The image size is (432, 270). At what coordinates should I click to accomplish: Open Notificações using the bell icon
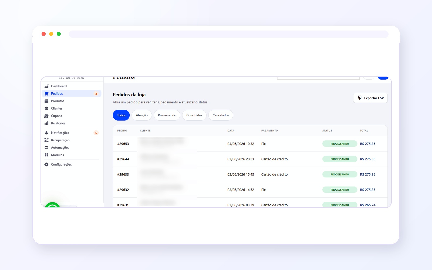pyautogui.click(x=46, y=133)
